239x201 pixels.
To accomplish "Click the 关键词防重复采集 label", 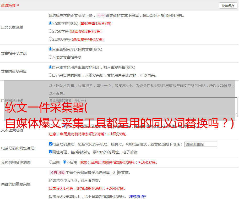I will tap(16, 184).
